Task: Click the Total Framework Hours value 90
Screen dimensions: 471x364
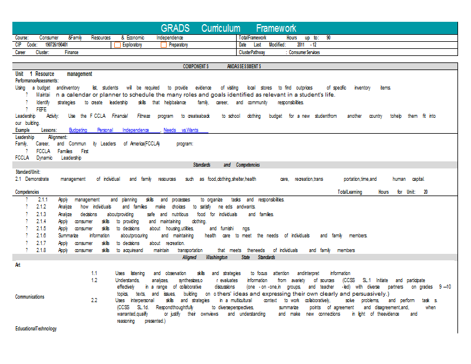Action: (329, 38)
